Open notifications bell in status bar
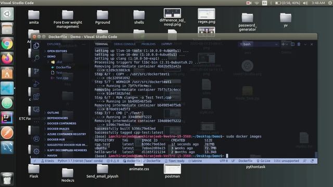This screenshot has width=333, height=187. pyautogui.click(x=312, y=161)
